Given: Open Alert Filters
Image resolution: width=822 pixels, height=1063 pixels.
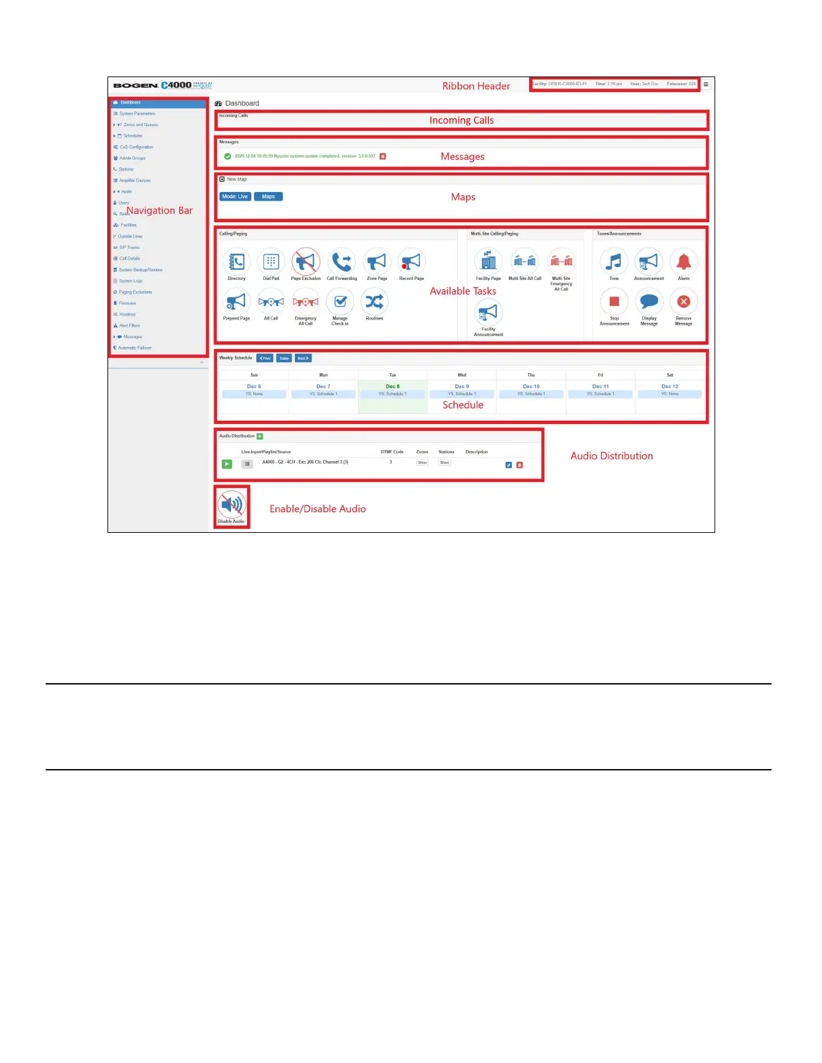Looking at the screenshot, I should (x=129, y=325).
